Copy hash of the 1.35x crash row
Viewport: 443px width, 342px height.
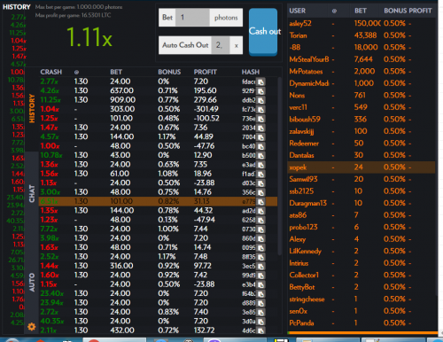pyautogui.click(x=260, y=211)
